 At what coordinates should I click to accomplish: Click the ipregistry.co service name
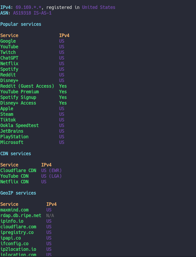[17, 232]
